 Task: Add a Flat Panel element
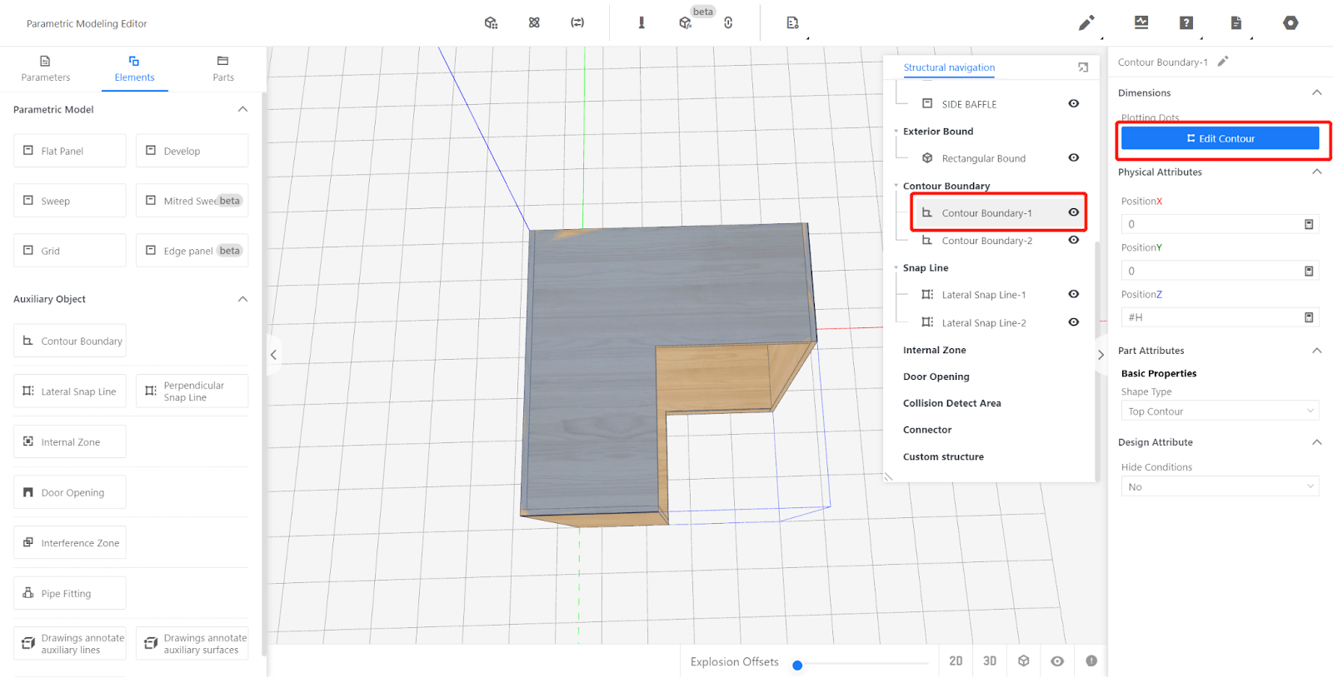click(x=70, y=151)
